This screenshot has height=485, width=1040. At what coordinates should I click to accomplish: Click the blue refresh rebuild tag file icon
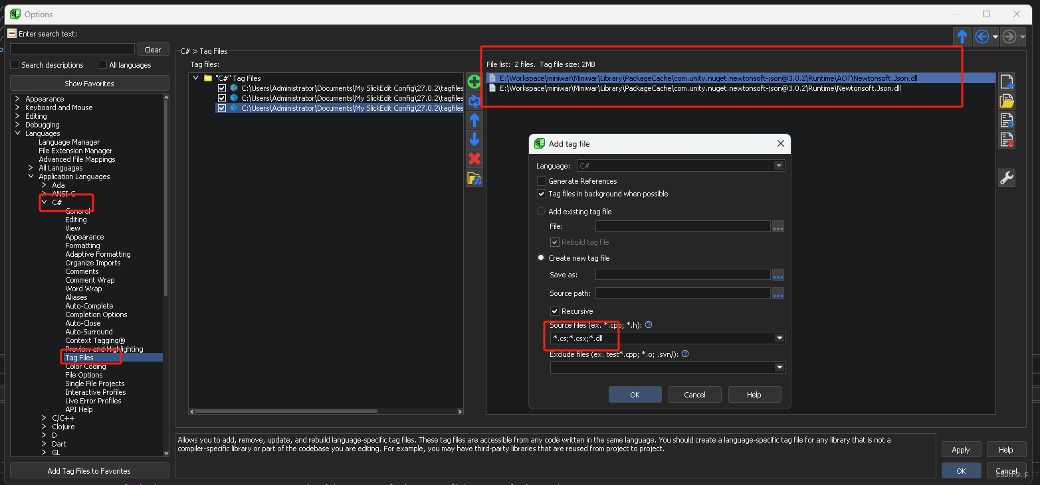tap(474, 101)
